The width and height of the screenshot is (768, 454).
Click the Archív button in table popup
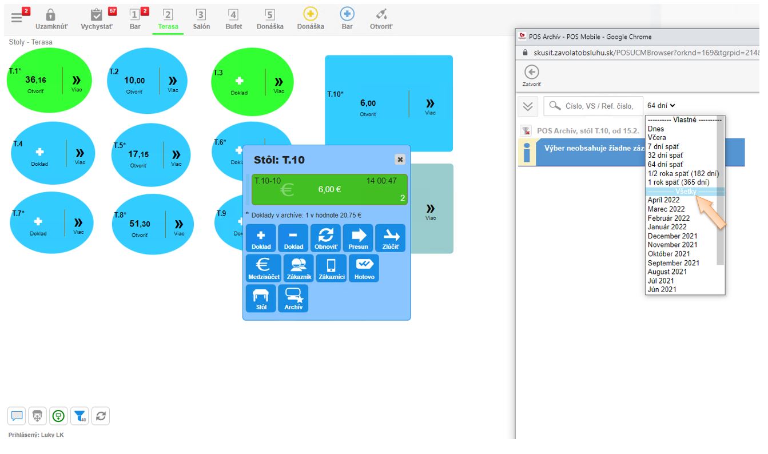293,298
